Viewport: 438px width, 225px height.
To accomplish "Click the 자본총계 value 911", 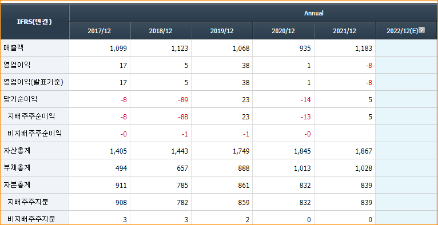I will pyautogui.click(x=121, y=186).
